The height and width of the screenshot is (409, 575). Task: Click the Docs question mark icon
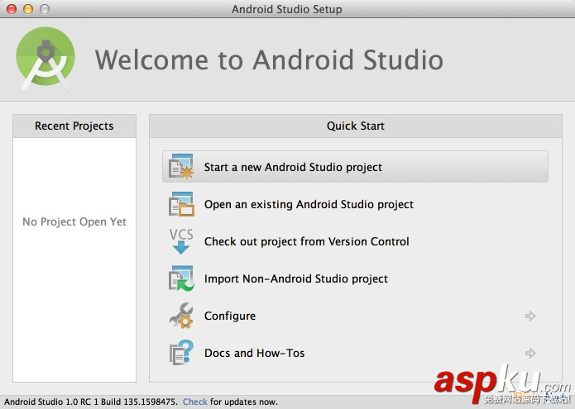tap(181, 353)
